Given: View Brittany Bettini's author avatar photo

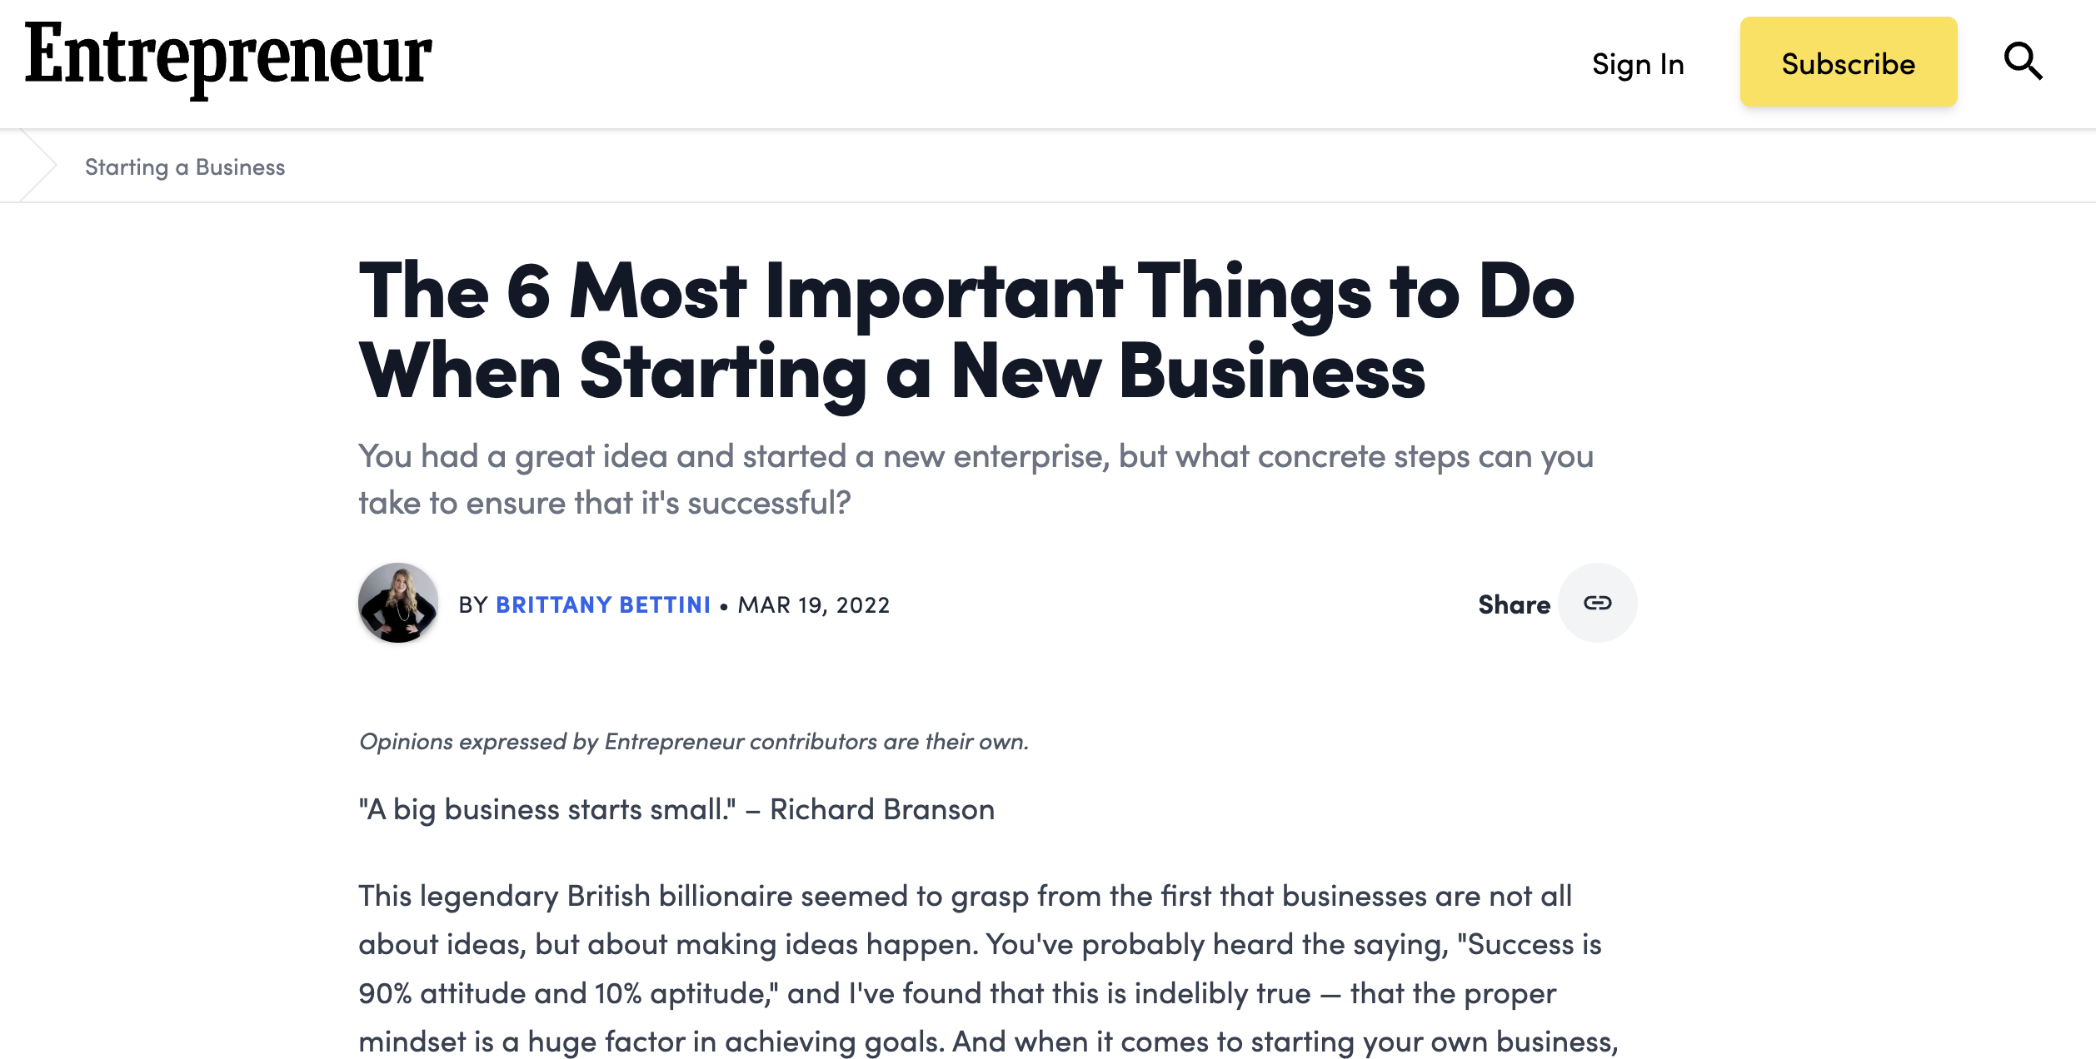Looking at the screenshot, I should 398,603.
